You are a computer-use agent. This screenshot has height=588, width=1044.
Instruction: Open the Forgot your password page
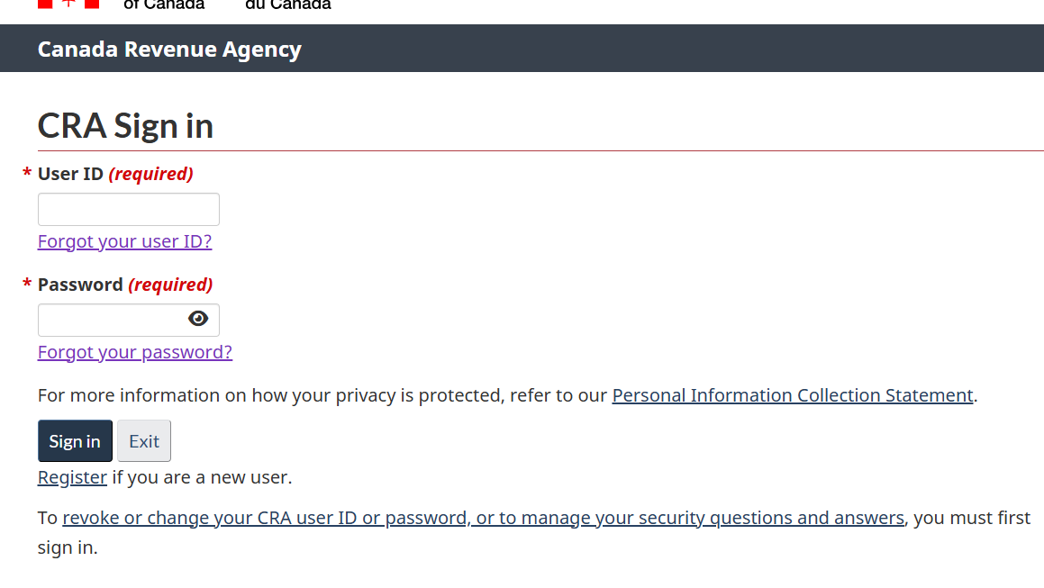coord(134,351)
